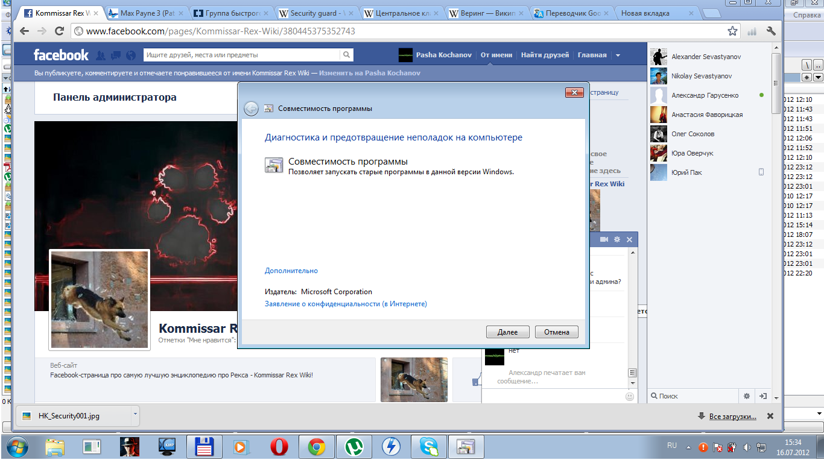Switch to the Max Payne 3 tab
The height and width of the screenshot is (463, 824).
[147, 13]
